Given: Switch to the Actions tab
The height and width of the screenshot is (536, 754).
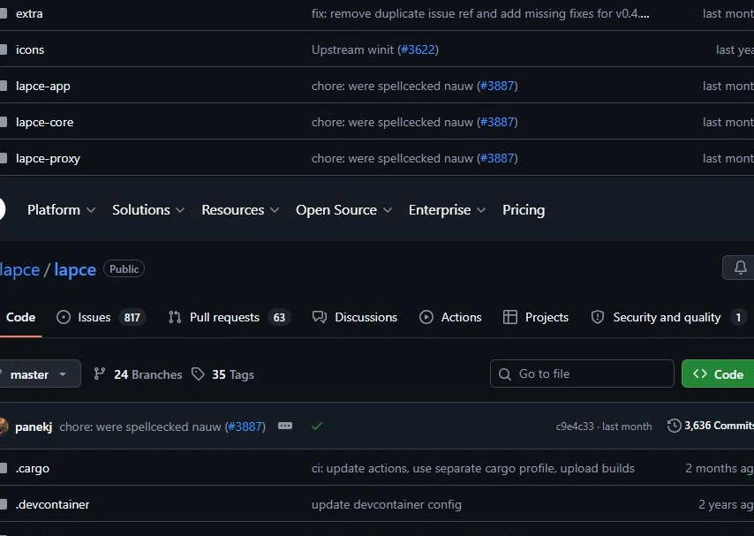Looking at the screenshot, I should [x=450, y=317].
